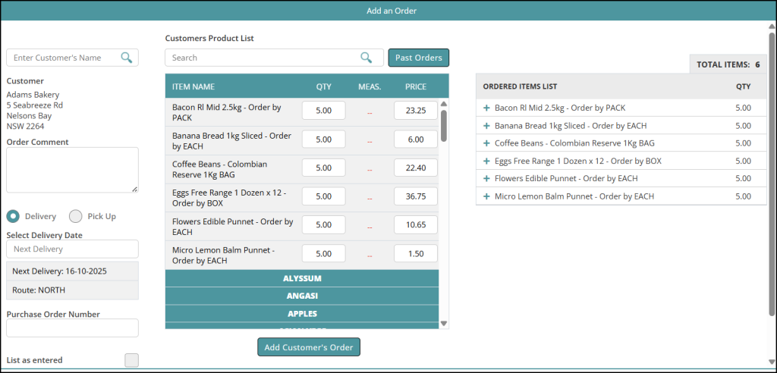Open Past Orders

(419, 58)
